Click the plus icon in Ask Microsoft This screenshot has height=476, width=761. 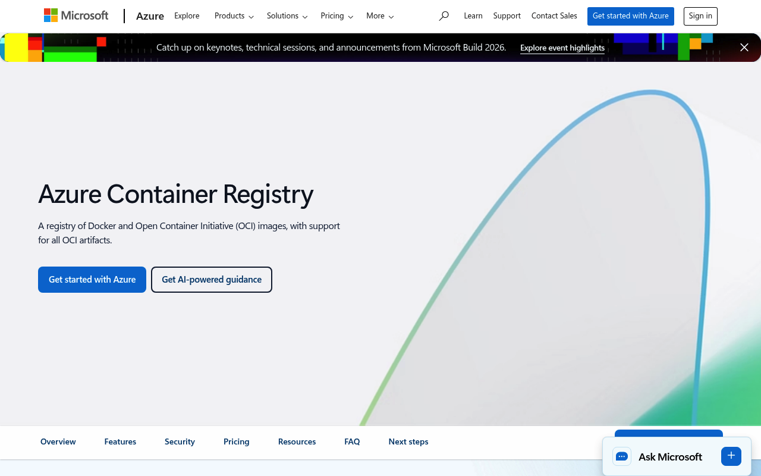click(x=731, y=456)
